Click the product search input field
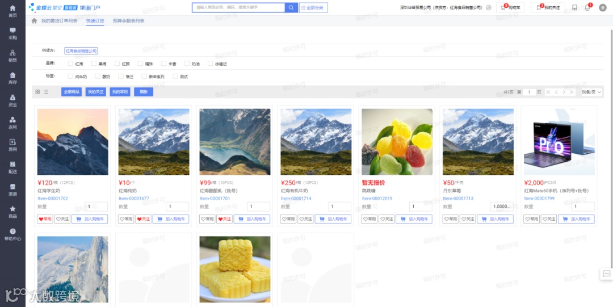613x307 pixels. [x=238, y=7]
